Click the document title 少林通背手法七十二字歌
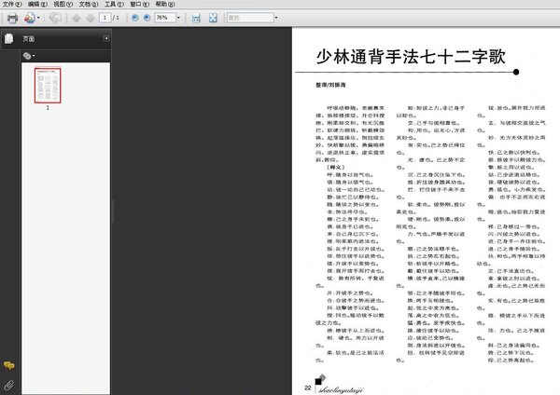Viewport: 560px width, 395px height. point(411,57)
